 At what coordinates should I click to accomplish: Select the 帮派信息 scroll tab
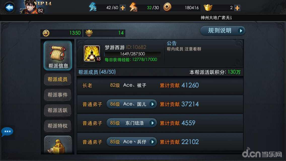pyautogui.click(x=58, y=55)
